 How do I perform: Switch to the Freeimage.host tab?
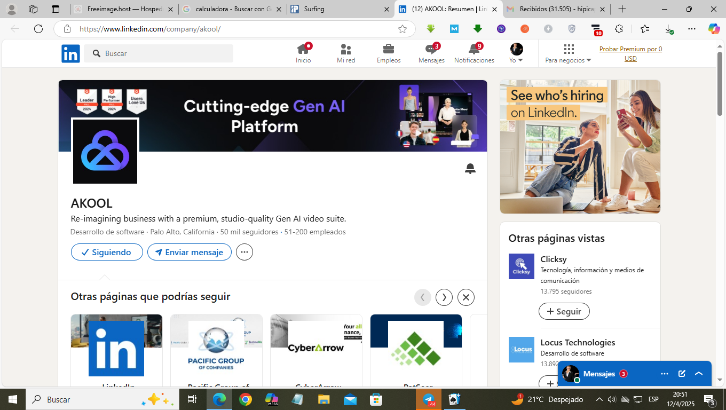coord(123,9)
